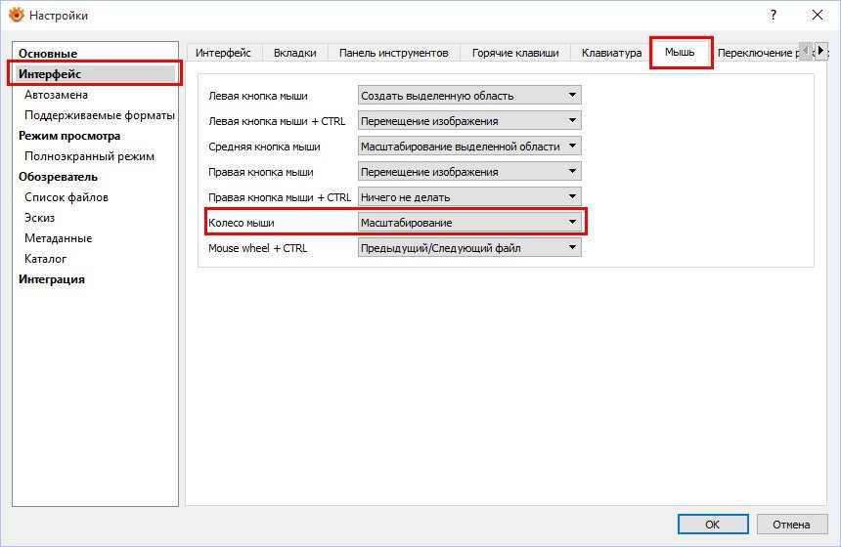This screenshot has width=841, height=547.
Task: Open the Панель инструментов tab
Action: (393, 53)
